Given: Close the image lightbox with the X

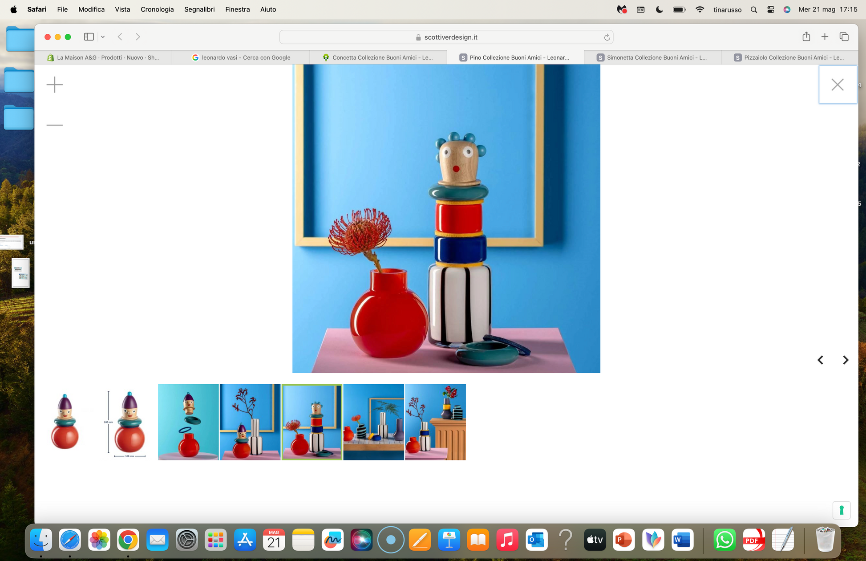Looking at the screenshot, I should pos(838,85).
